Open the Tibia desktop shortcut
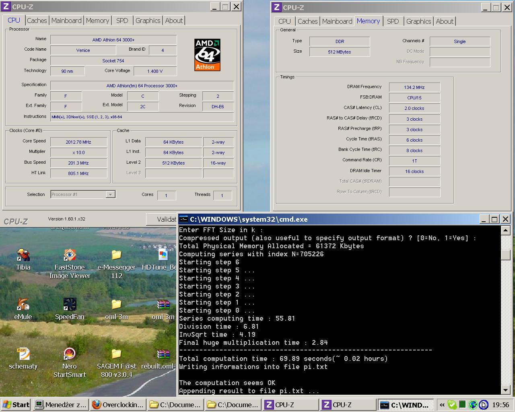 (x=23, y=255)
